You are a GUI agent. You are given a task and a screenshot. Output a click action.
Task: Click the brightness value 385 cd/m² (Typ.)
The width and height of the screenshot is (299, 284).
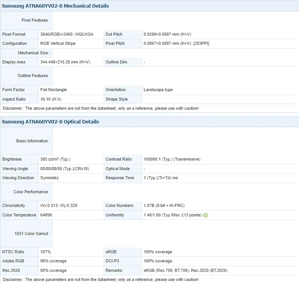(55, 159)
